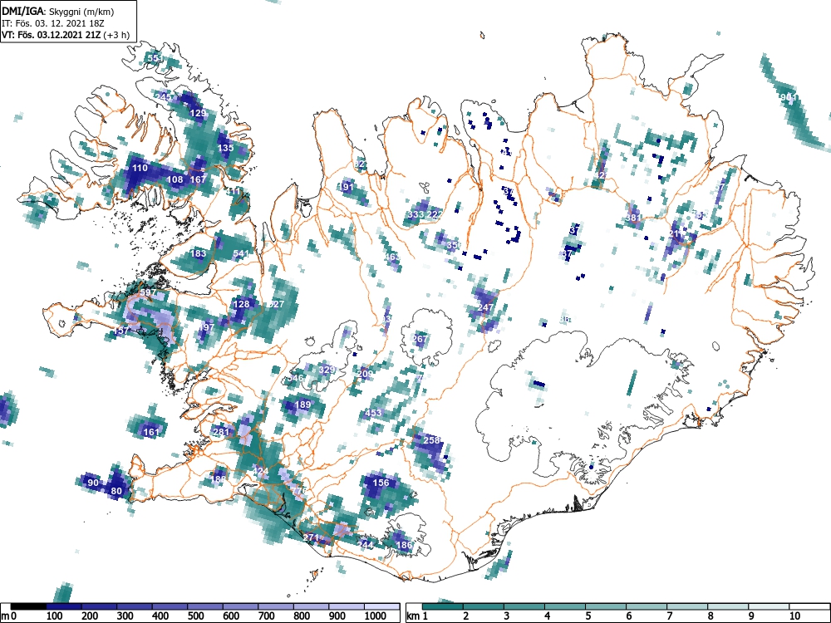This screenshot has height=623, width=831.
Task: Pick the dark blue swatch between 100 and 200
Action: point(64,606)
